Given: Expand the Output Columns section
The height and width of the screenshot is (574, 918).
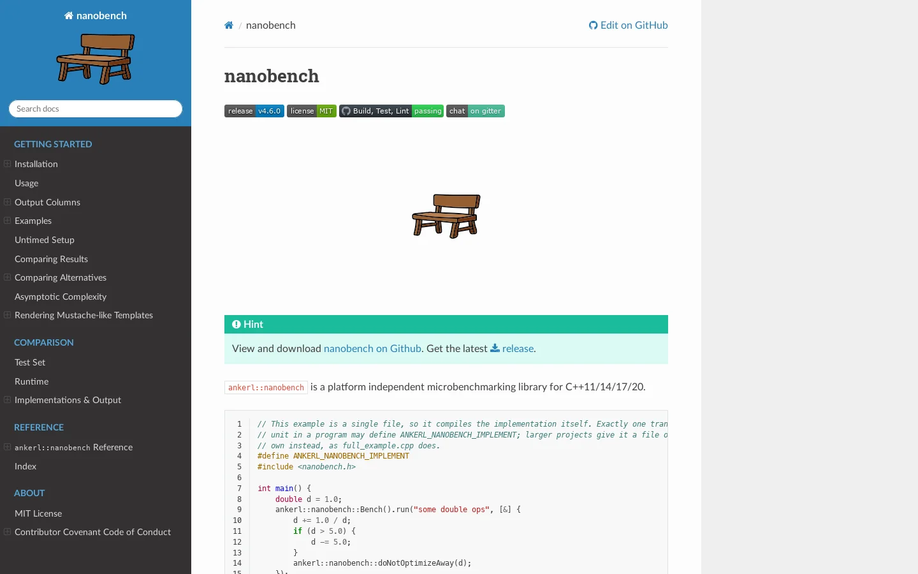Looking at the screenshot, I should click(8, 202).
